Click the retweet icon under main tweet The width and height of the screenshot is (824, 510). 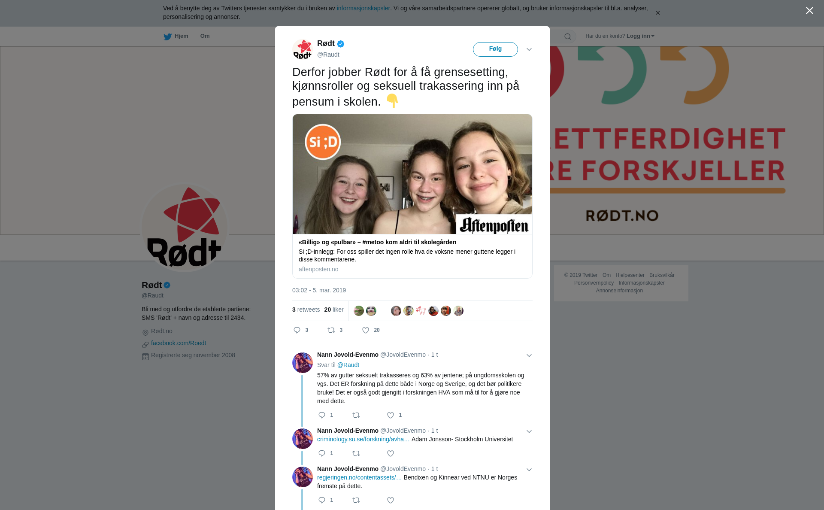[x=331, y=330]
